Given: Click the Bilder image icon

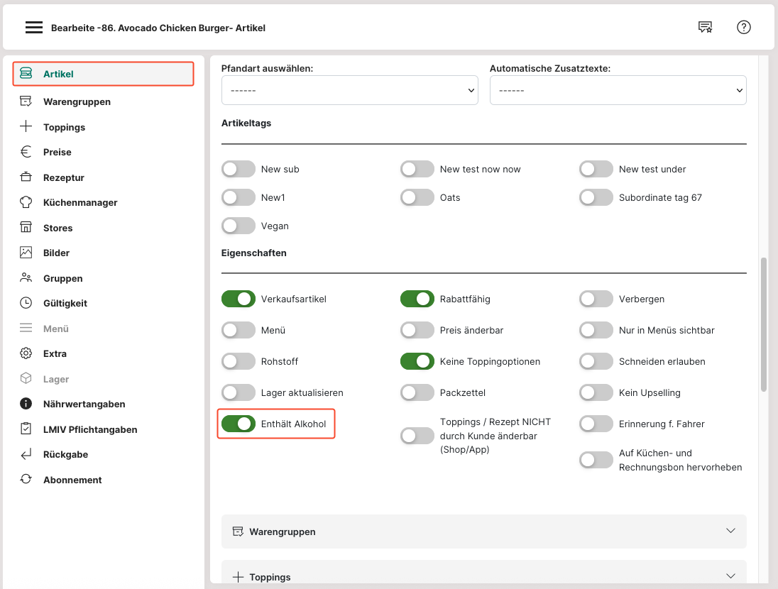Looking at the screenshot, I should point(26,253).
